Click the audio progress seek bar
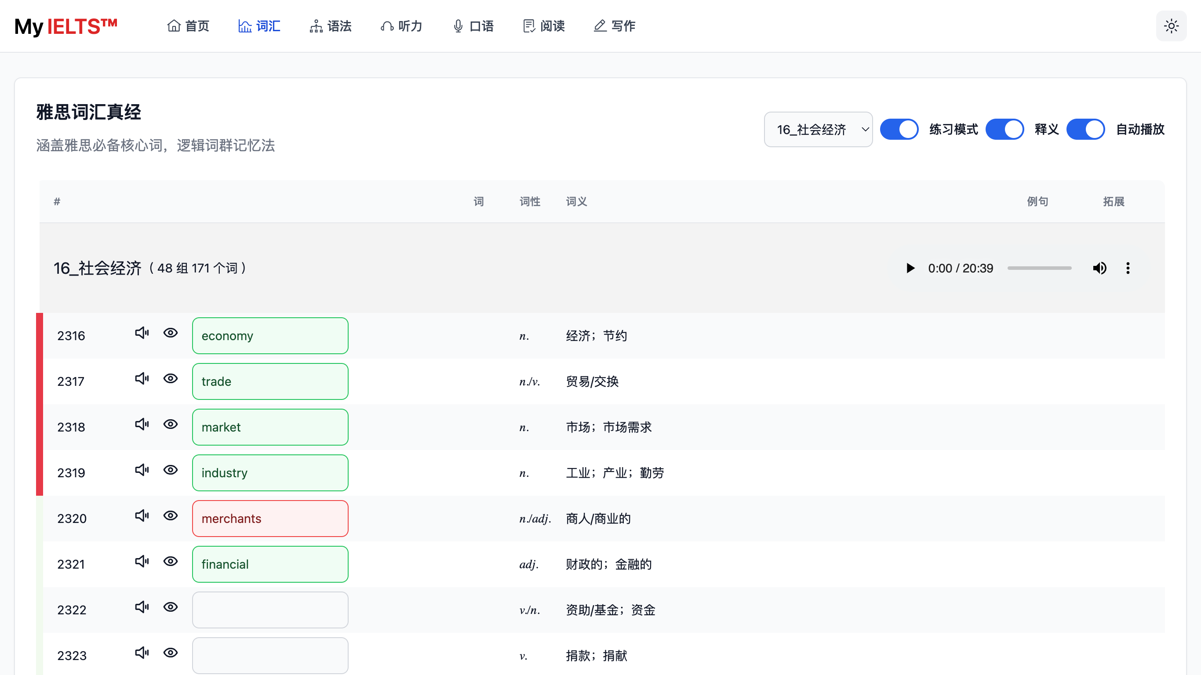This screenshot has height=675, width=1201. point(1039,268)
